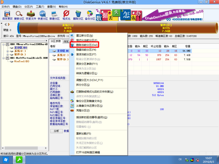Select 软件(D:) in the disk tree
This screenshot has width=219, height=164.
point(20,54)
